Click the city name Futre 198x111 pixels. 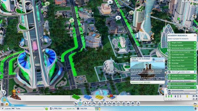18,109
